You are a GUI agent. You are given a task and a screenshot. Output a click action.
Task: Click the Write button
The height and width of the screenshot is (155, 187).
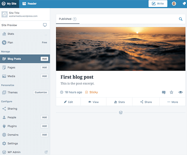(158, 3)
